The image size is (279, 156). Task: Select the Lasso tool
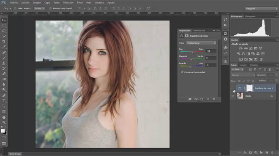4,31
